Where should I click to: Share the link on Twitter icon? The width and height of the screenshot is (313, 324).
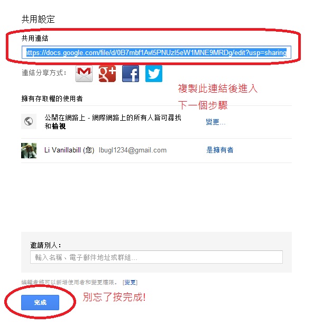coord(154,74)
